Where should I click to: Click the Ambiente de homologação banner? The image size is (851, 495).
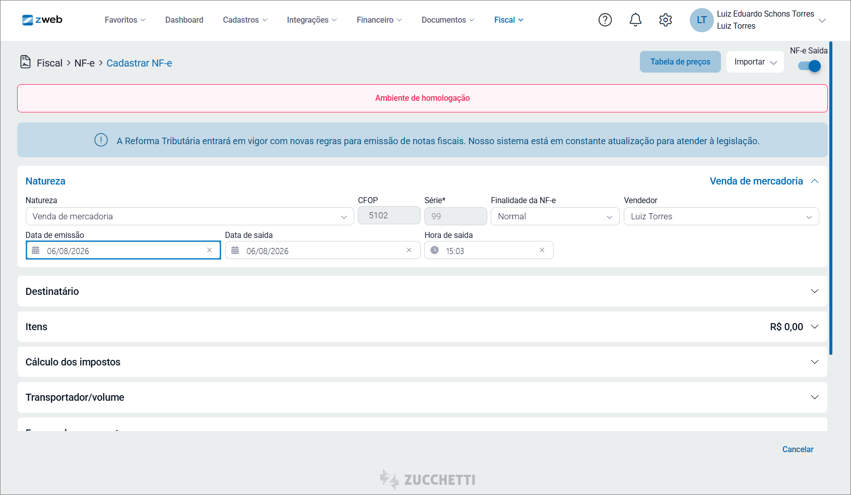(x=422, y=98)
